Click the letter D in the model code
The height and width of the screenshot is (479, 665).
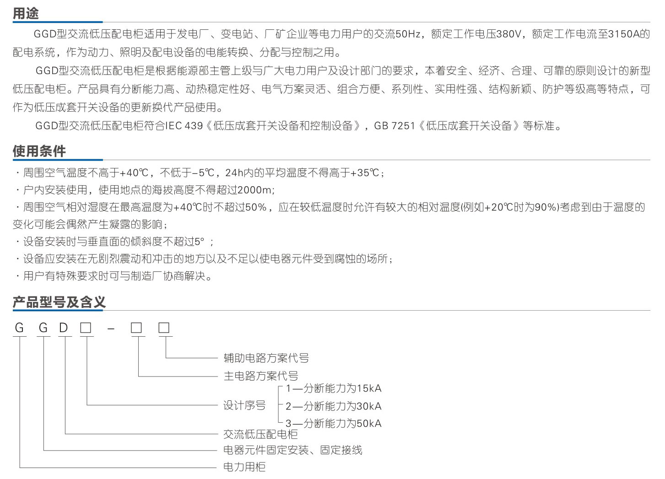[x=64, y=328]
